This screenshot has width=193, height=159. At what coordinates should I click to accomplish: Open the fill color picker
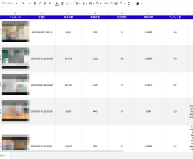click(x=57, y=3)
